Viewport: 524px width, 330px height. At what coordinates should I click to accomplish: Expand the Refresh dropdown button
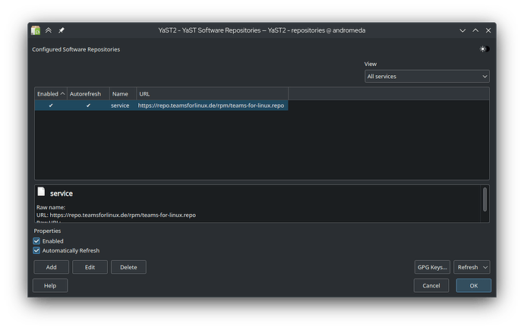coord(485,267)
